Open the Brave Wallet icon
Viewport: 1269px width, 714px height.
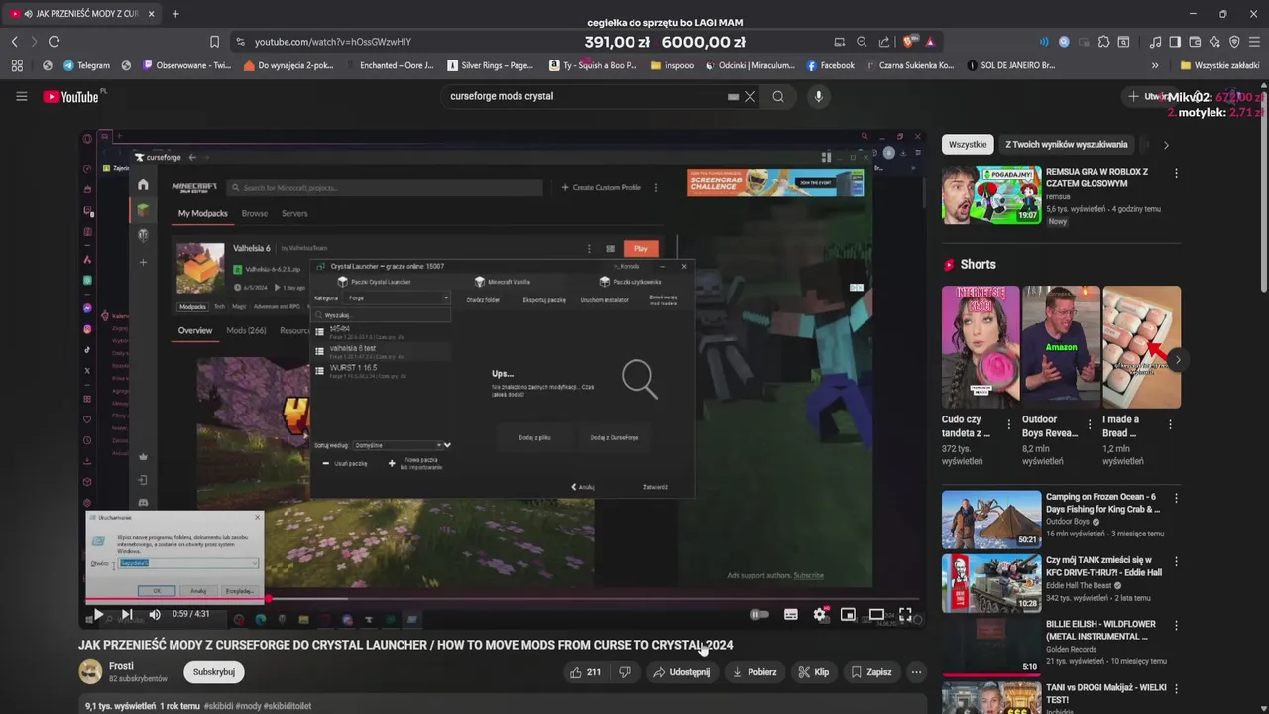1195,42
